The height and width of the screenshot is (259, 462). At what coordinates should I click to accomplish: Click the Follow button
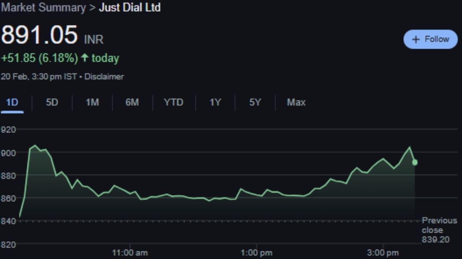click(x=430, y=39)
